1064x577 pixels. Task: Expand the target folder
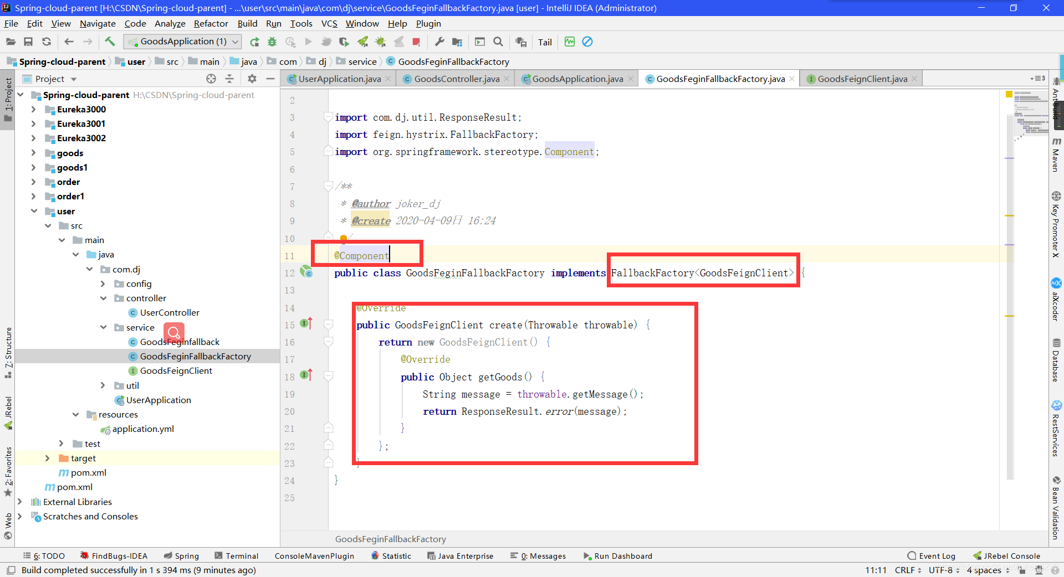pyautogui.click(x=47, y=458)
